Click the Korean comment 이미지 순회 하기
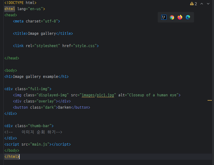 (39, 132)
